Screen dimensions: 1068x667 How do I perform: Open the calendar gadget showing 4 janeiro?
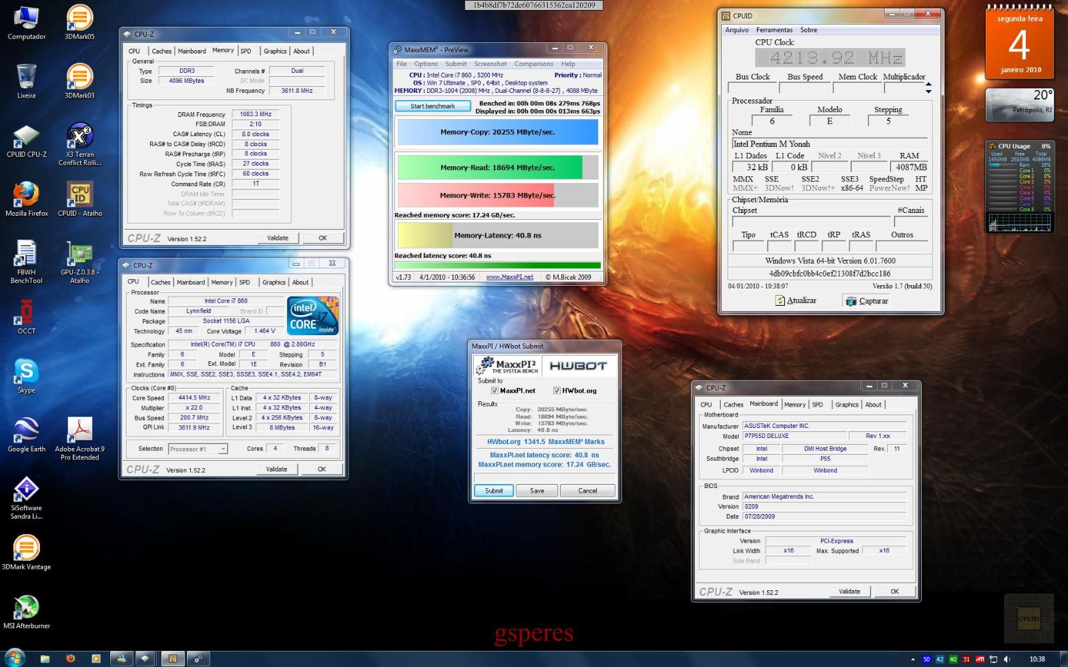pyautogui.click(x=1019, y=44)
